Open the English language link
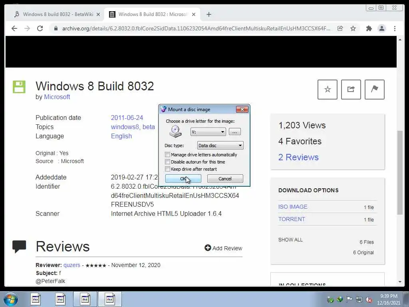This screenshot has height=307, width=409. (121, 136)
